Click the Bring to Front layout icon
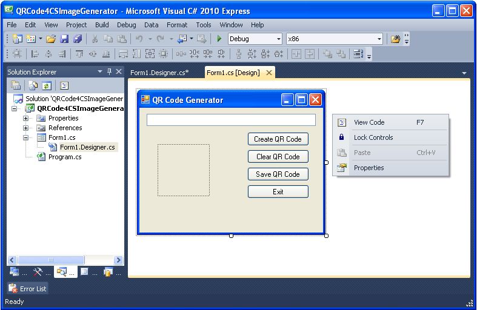 pos(327,54)
